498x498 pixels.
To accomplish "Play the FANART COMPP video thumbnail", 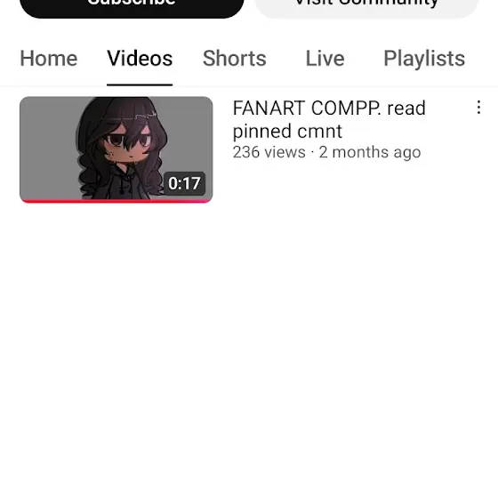I will point(116,149).
